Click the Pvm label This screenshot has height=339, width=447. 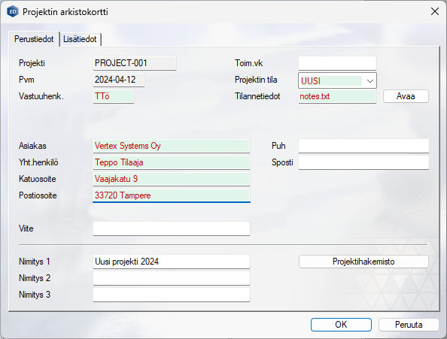(x=26, y=80)
